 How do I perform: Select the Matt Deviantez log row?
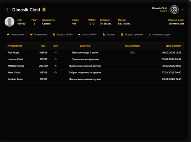point(94,66)
